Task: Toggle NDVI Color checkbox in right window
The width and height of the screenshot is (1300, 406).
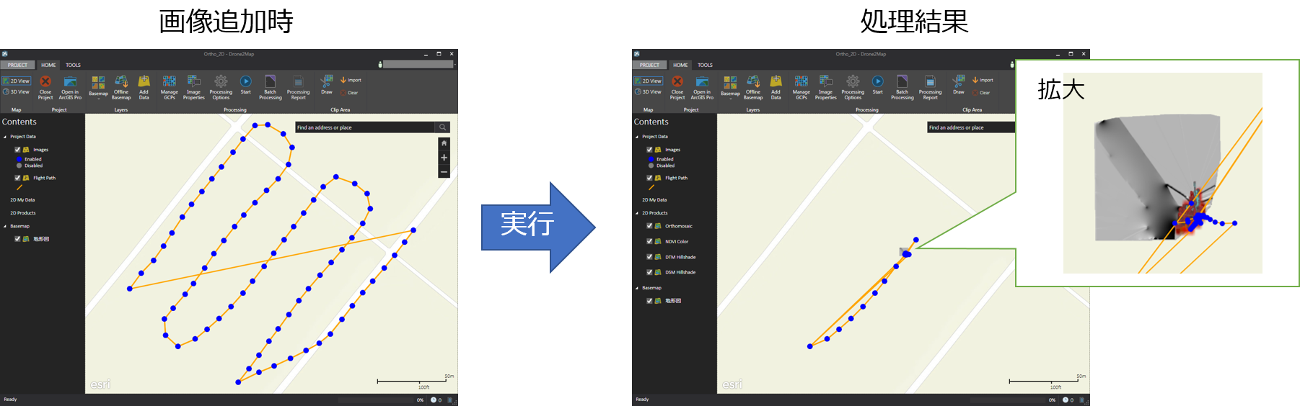Action: (649, 242)
